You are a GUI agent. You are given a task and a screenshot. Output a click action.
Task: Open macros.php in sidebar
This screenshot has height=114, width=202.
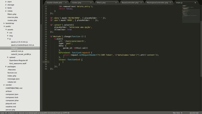click(13, 17)
